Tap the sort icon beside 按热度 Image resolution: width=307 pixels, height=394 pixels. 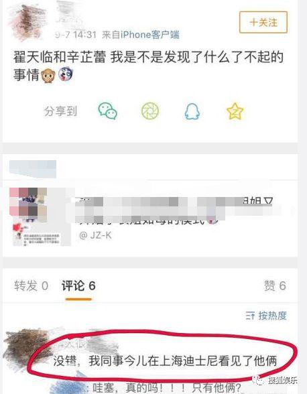click(x=251, y=316)
